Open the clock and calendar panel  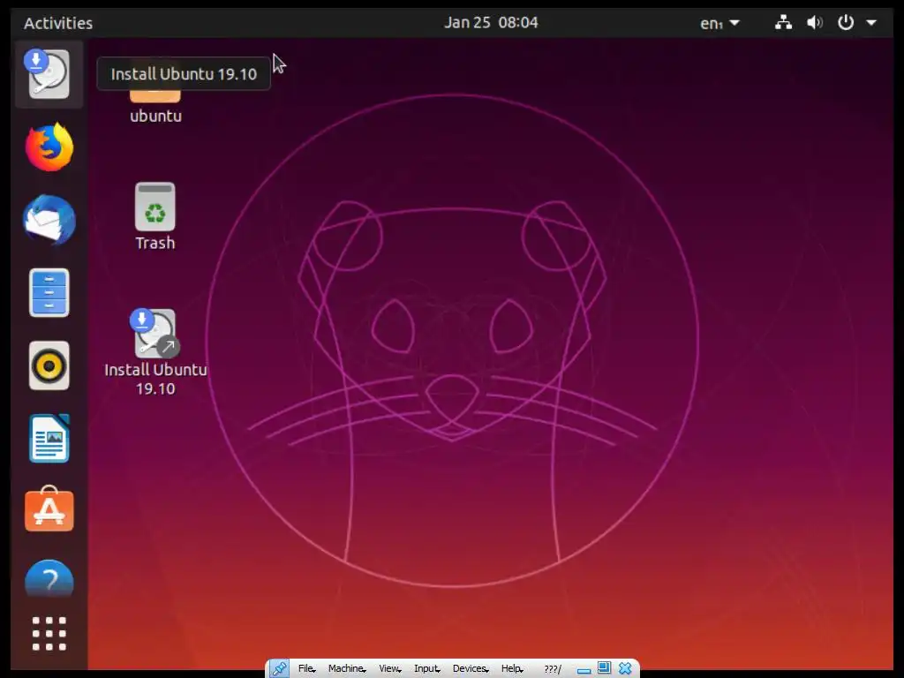click(x=491, y=22)
